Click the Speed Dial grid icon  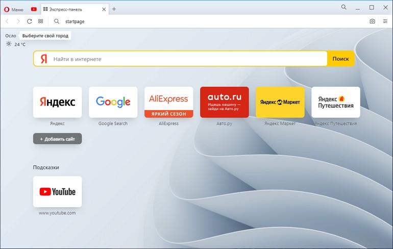(41, 21)
